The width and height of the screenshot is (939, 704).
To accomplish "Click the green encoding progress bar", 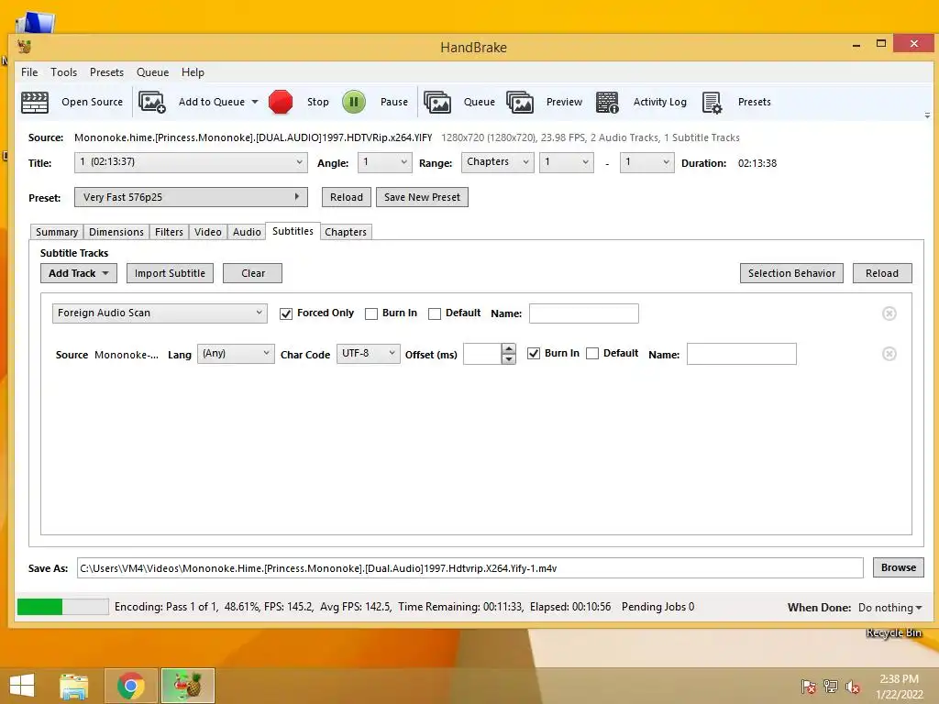I will 63,607.
